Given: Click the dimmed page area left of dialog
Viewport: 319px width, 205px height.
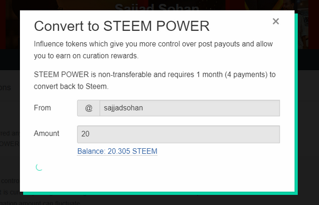Looking at the screenshot, I should pos(9,114).
